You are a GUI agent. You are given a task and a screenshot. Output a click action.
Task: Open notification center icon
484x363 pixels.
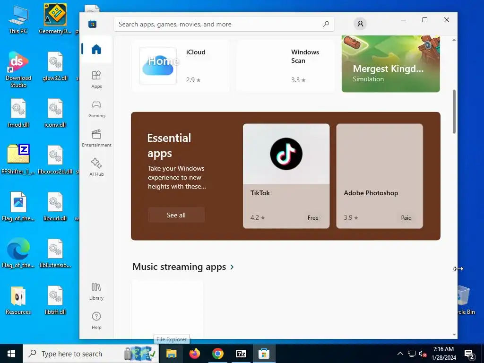point(469,354)
